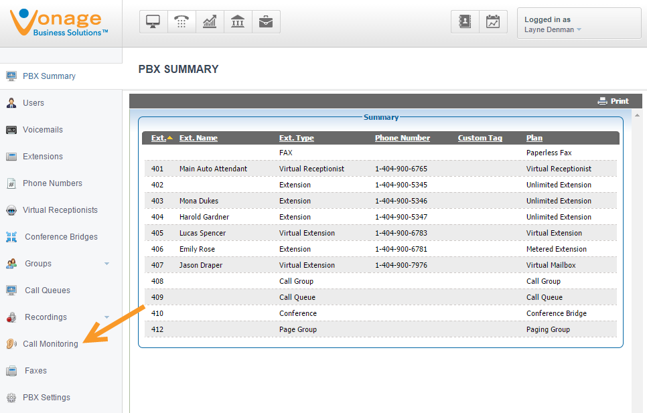
Task: Click the Extensions sidebar icon
Action: point(11,157)
